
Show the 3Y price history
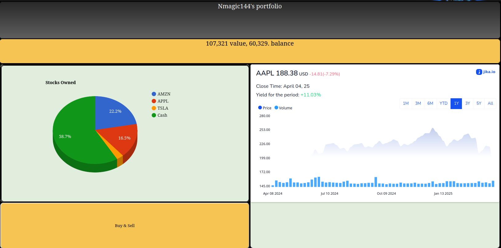[x=467, y=104]
